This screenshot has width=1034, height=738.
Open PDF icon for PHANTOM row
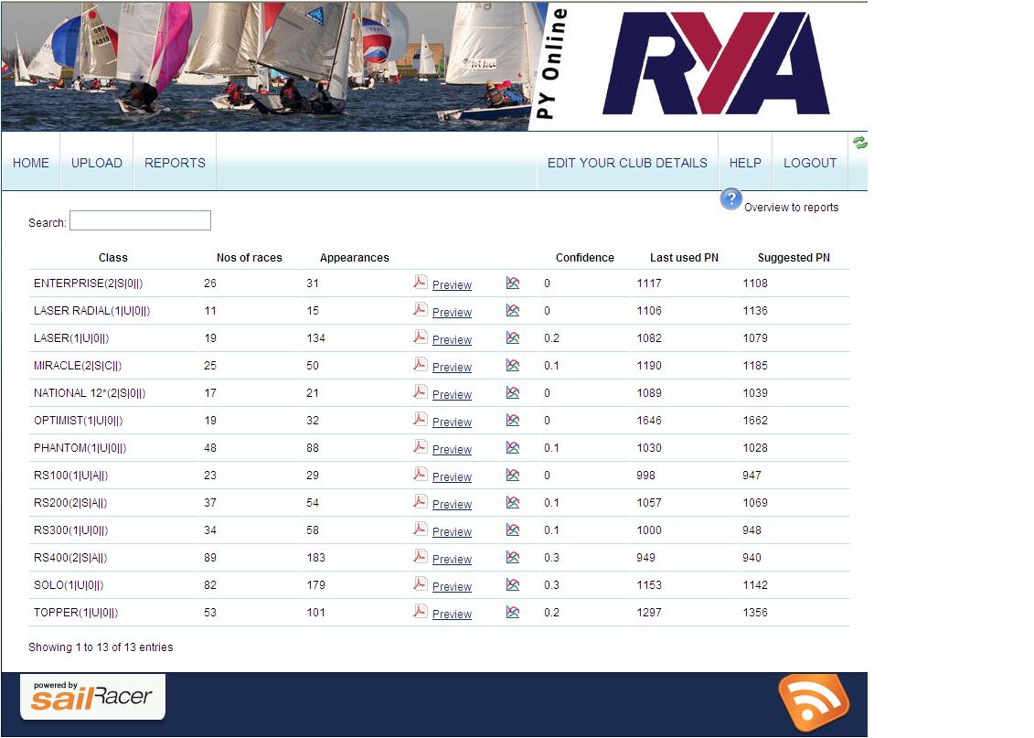420,447
